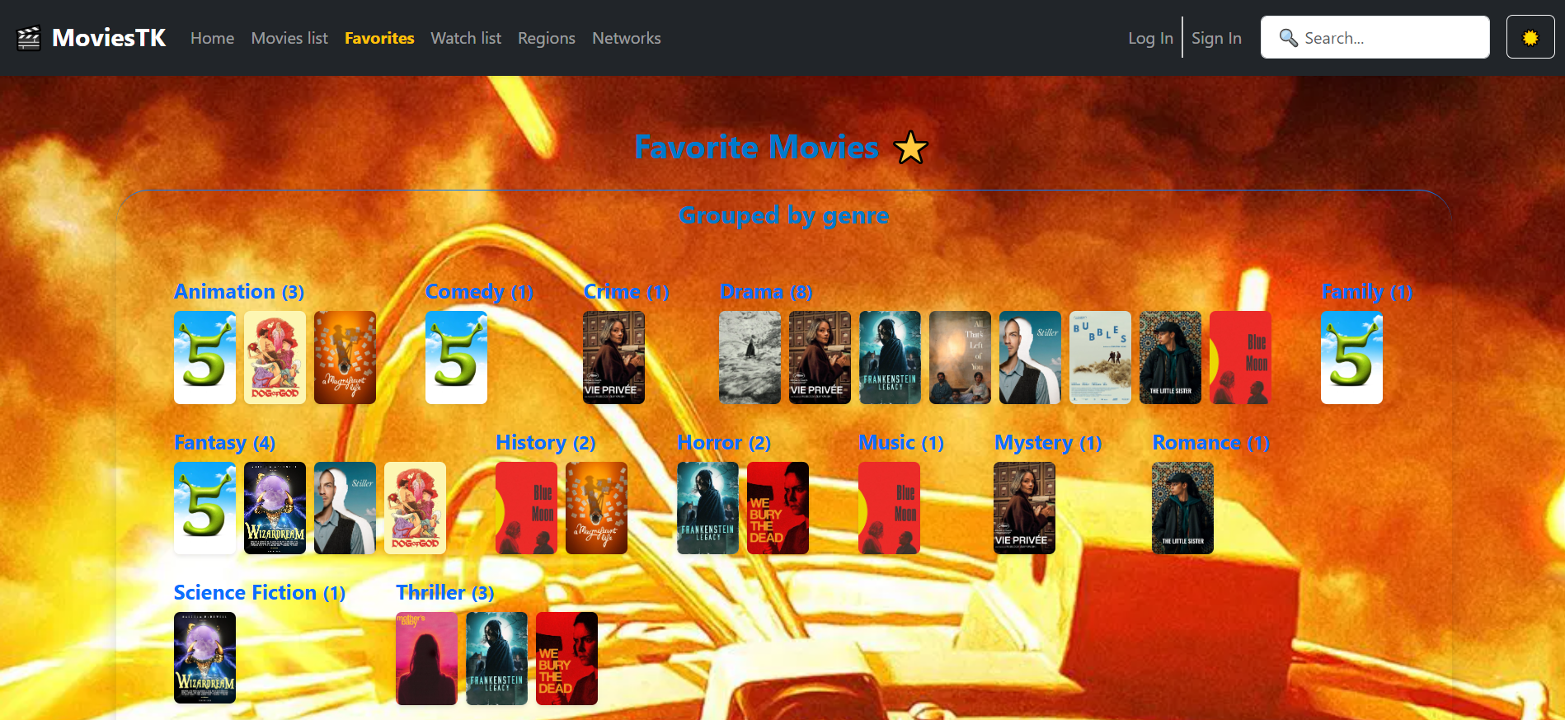Open the History (2) genre heading

pyautogui.click(x=545, y=443)
